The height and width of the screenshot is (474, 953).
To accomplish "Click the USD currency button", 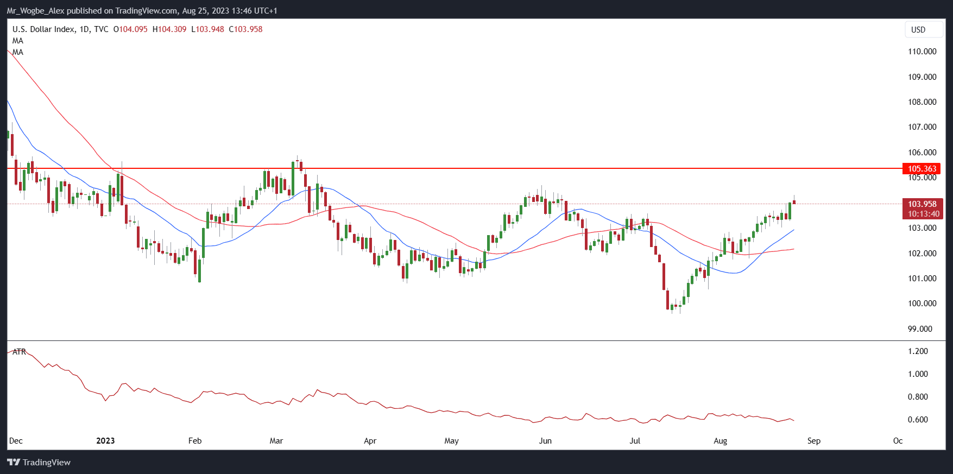I will point(924,30).
